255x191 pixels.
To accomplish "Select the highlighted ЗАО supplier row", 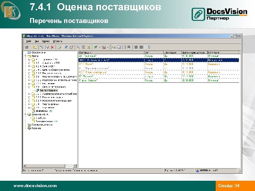I will point(159,60).
